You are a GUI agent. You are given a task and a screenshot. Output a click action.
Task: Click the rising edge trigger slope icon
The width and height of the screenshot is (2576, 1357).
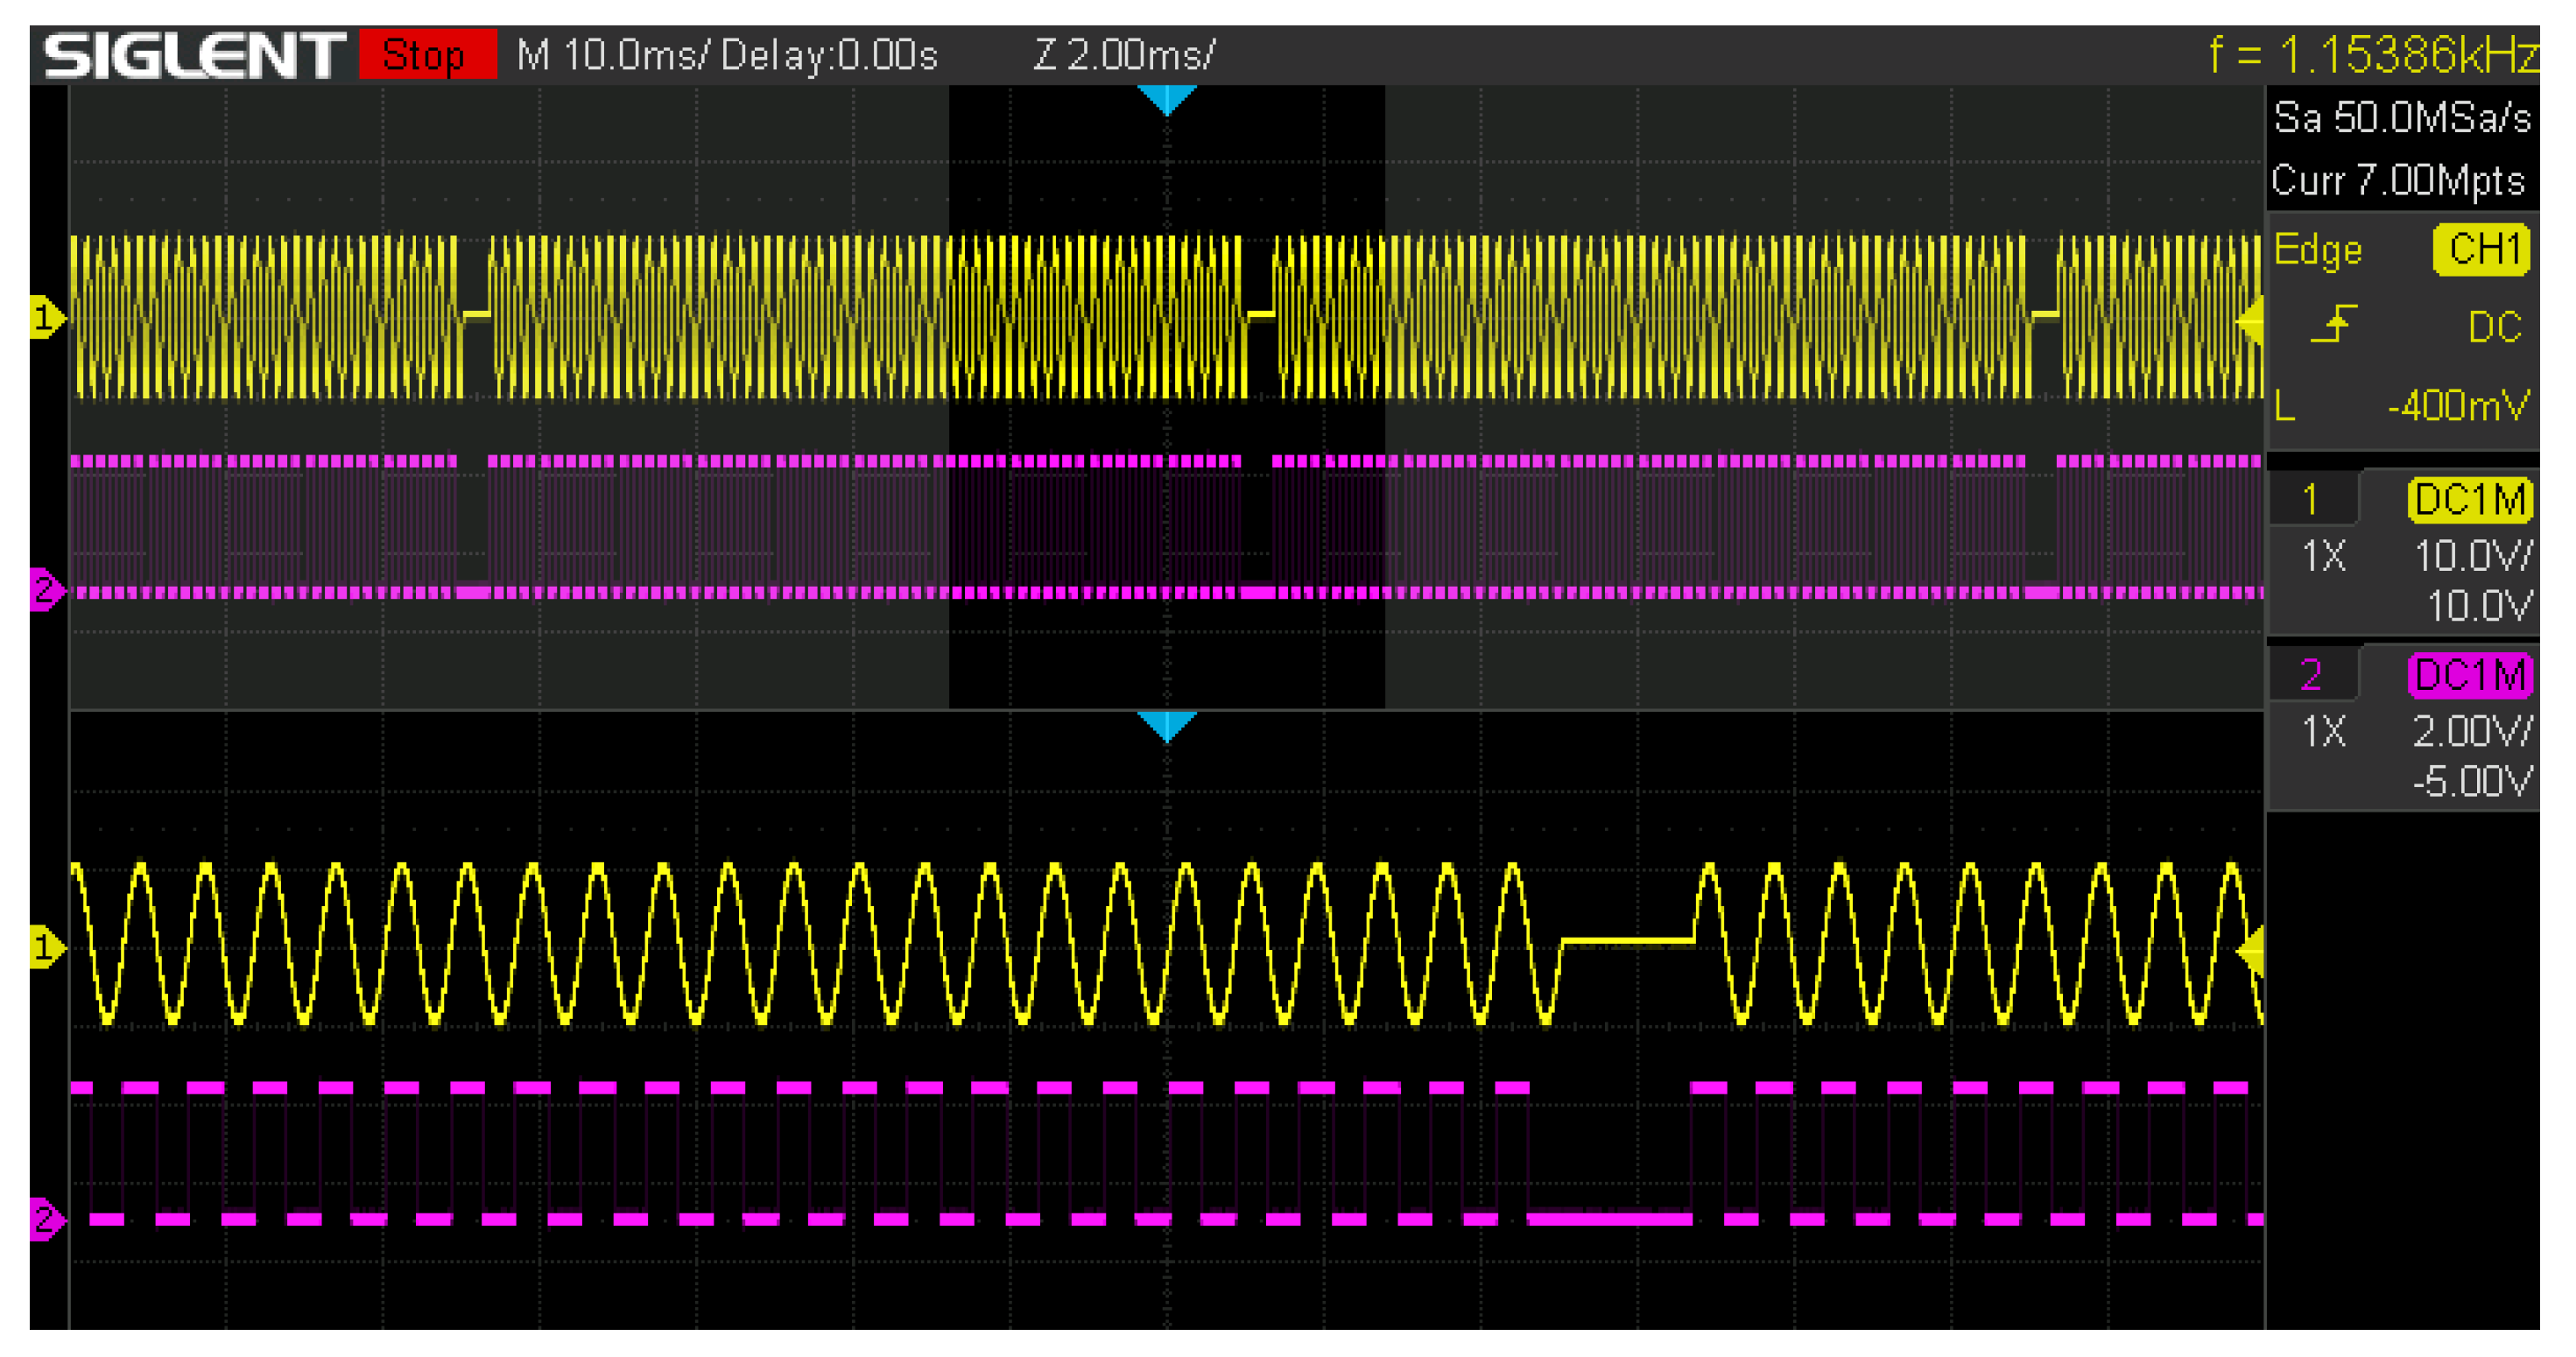pyautogui.click(x=2334, y=325)
